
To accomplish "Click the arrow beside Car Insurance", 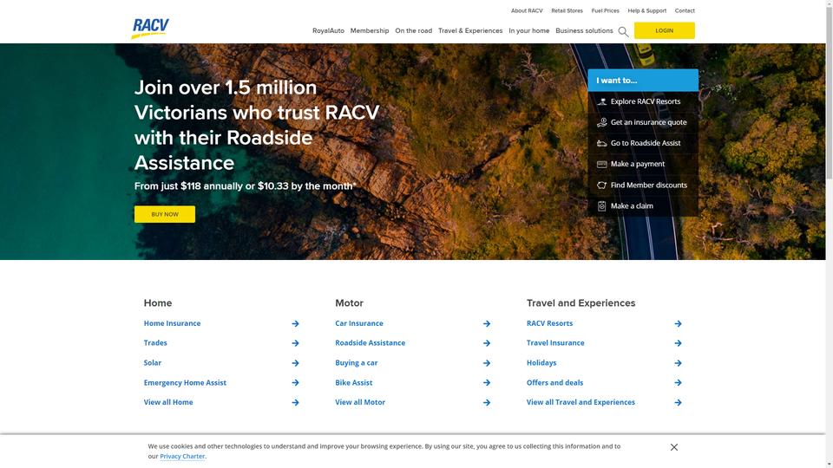I will (x=487, y=323).
